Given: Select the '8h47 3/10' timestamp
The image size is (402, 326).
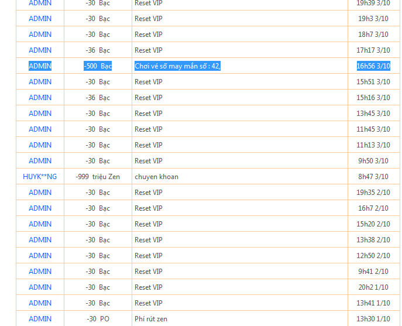Looking at the screenshot, I should pos(373,177).
